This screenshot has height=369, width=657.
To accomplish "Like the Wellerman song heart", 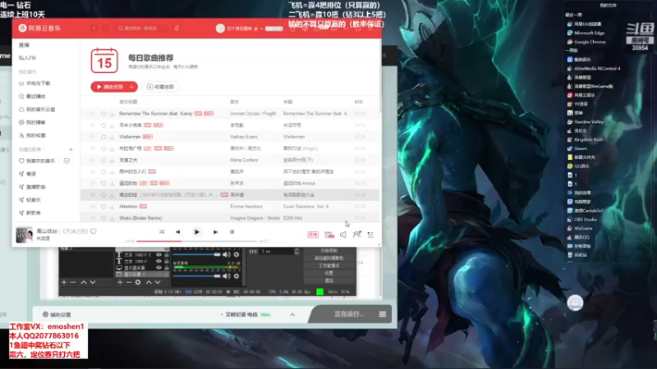I will pos(103,137).
